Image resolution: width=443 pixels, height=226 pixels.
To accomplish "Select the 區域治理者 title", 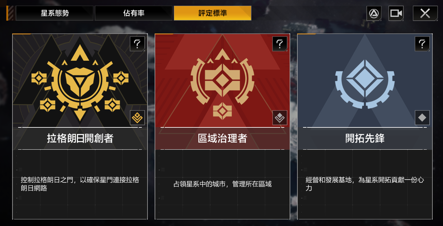I will [222, 138].
